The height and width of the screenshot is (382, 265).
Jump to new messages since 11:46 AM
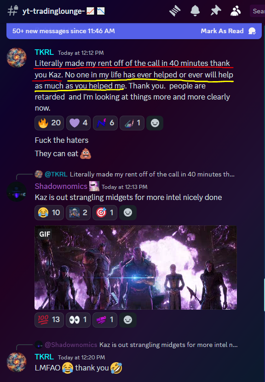click(63, 31)
